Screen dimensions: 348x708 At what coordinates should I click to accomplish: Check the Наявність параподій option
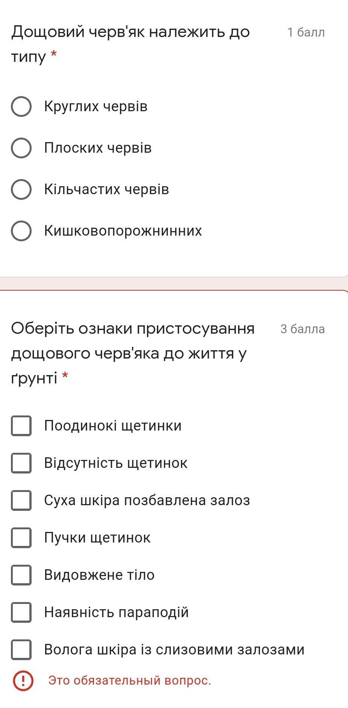point(21,612)
